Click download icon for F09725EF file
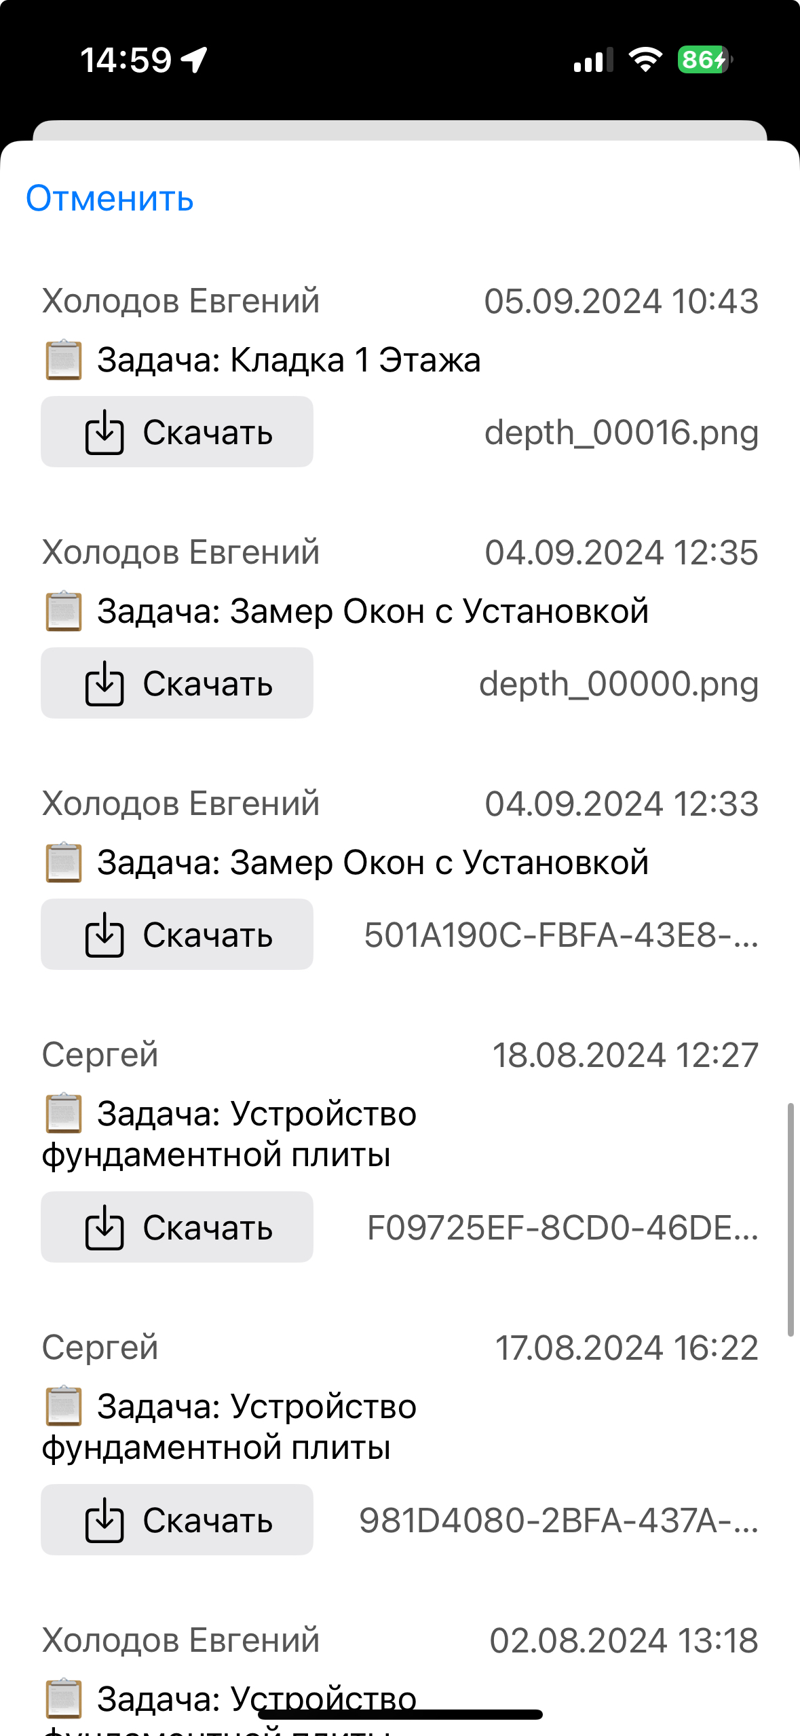800x1736 pixels. 104,1227
